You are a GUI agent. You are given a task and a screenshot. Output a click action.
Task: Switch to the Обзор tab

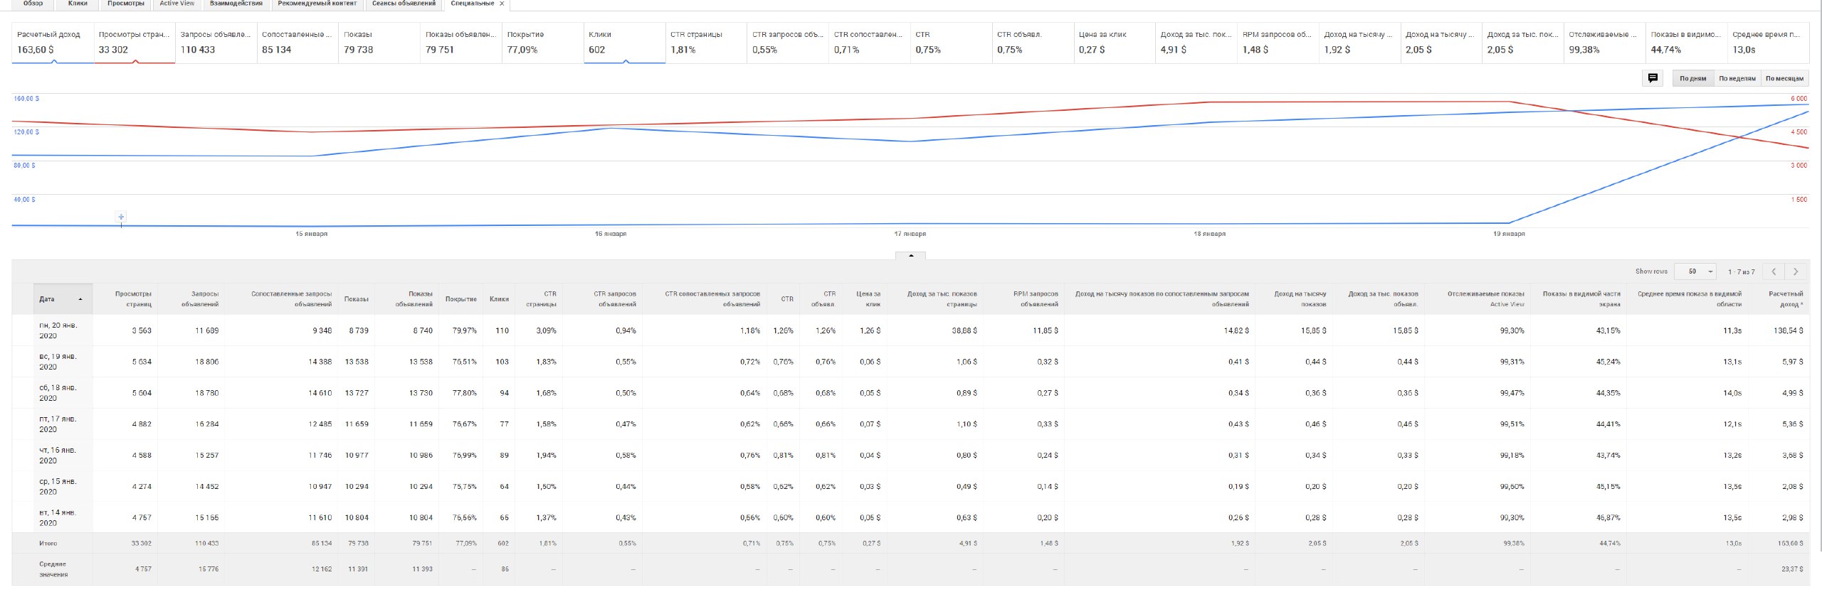click(x=33, y=4)
